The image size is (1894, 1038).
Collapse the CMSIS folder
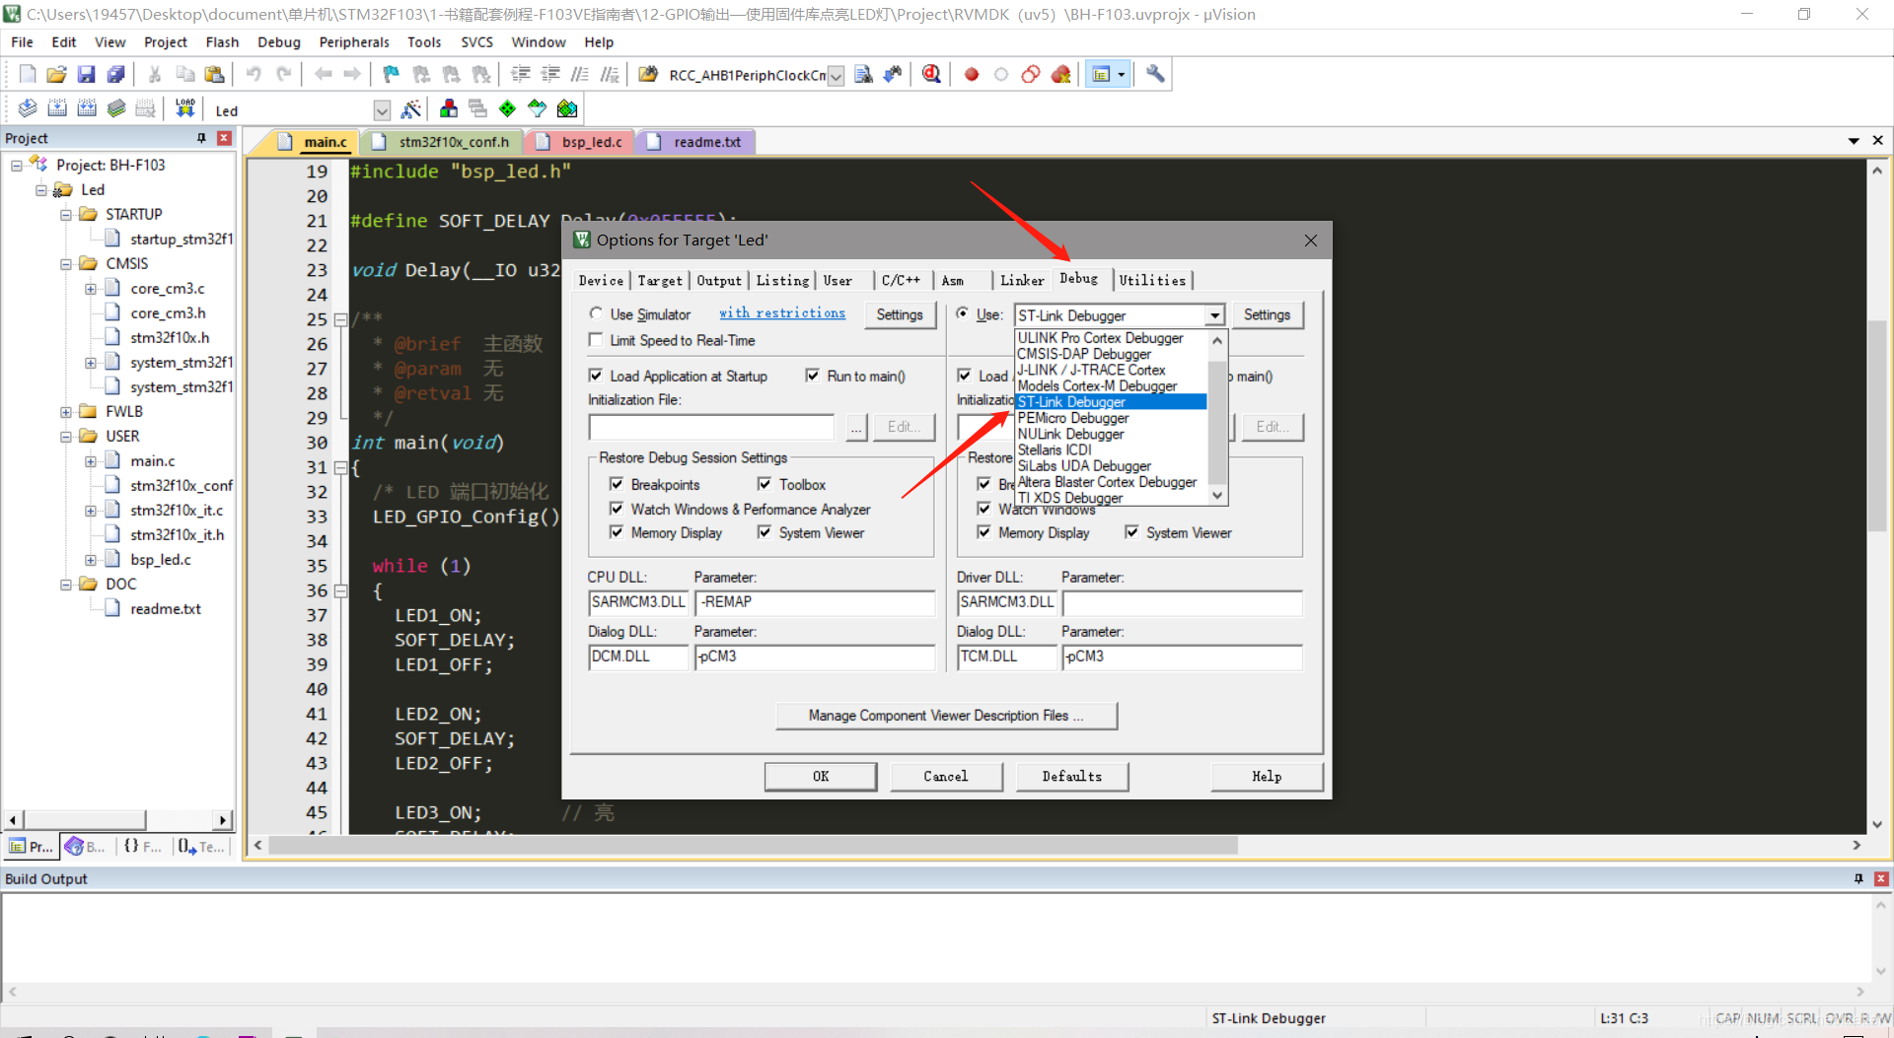tap(66, 264)
